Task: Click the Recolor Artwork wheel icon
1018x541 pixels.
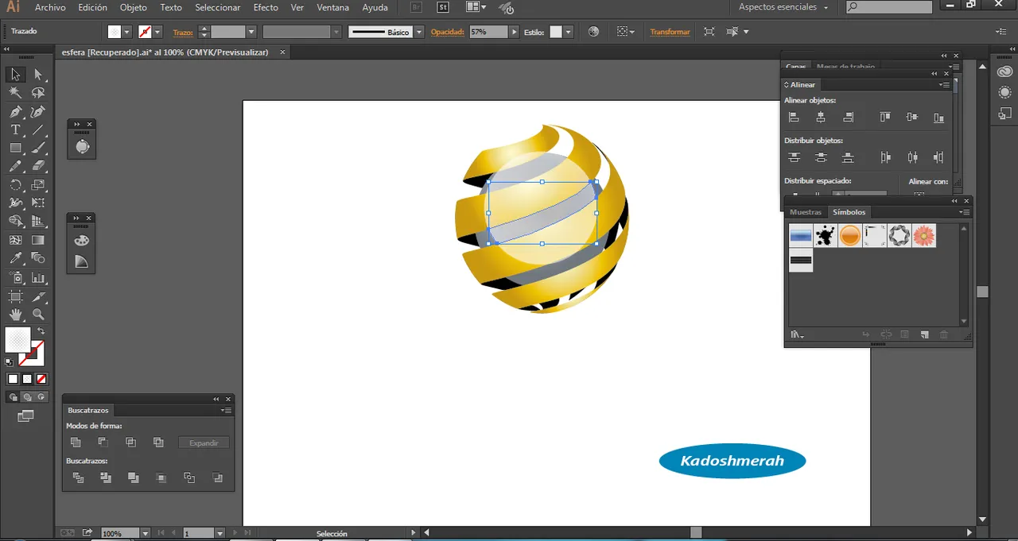Action: pos(593,32)
